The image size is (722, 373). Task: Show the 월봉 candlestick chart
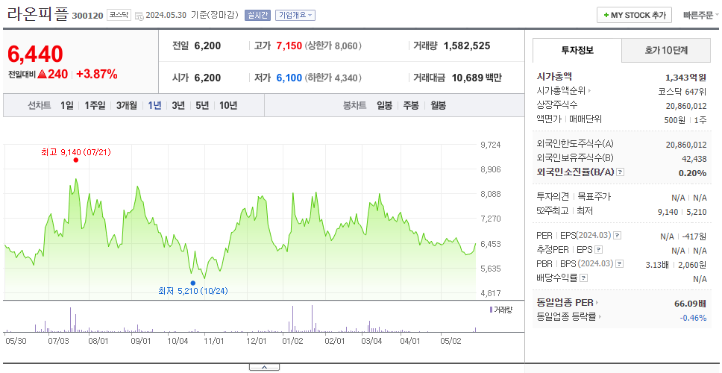(x=439, y=105)
